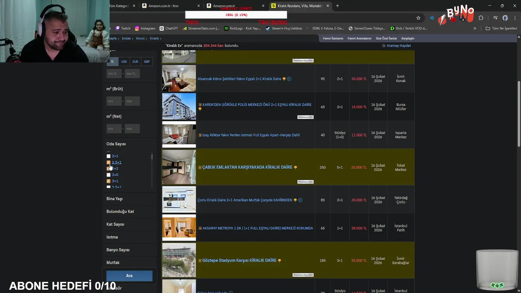This screenshot has height=293, width=521.
Task: Click the sun icon on AKSARAY METROYA listing
Action: click(x=200, y=228)
